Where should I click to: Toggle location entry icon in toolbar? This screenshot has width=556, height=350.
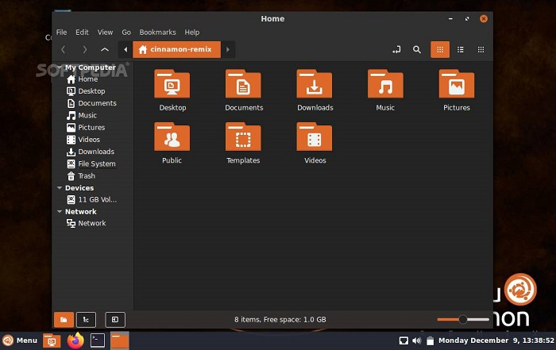tap(396, 50)
